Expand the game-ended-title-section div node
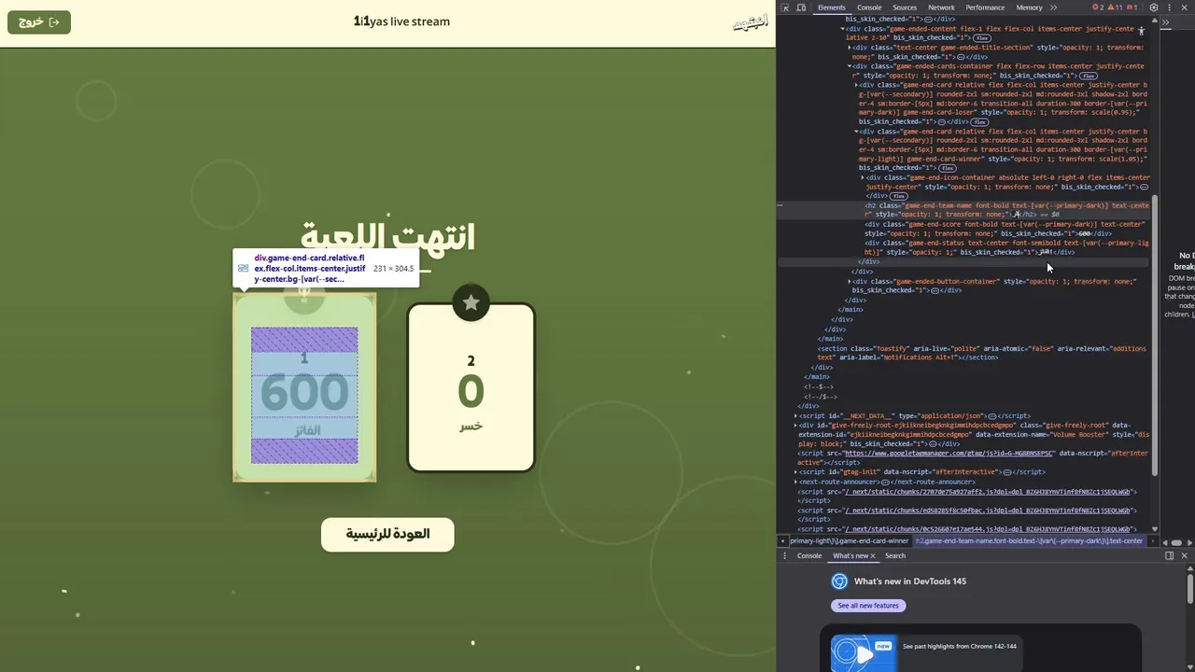The height and width of the screenshot is (672, 1195). [x=850, y=48]
